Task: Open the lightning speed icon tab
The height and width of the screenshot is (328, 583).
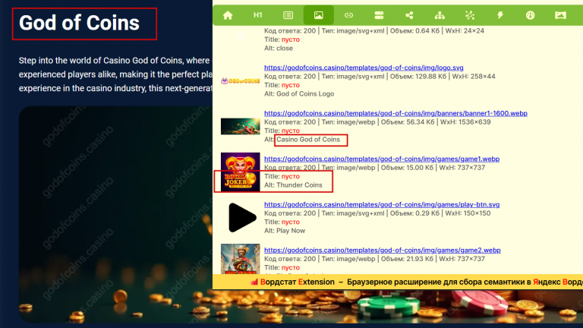Action: click(500, 15)
